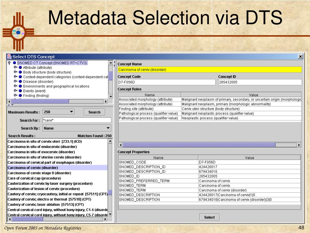Expand the Events (event) tree node
310x233 pixels.
15,91
